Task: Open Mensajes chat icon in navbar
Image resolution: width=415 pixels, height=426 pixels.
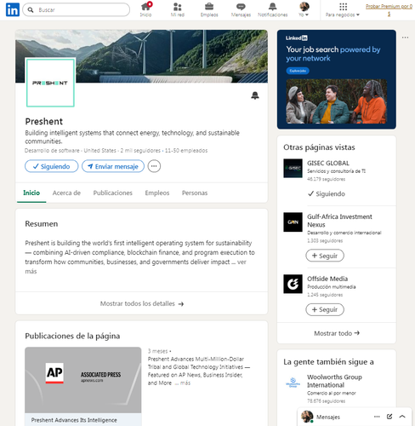Action: 241,9
